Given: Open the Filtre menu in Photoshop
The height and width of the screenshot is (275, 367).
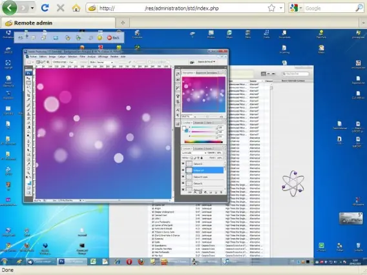Looking at the screenshot, I should [83, 57].
